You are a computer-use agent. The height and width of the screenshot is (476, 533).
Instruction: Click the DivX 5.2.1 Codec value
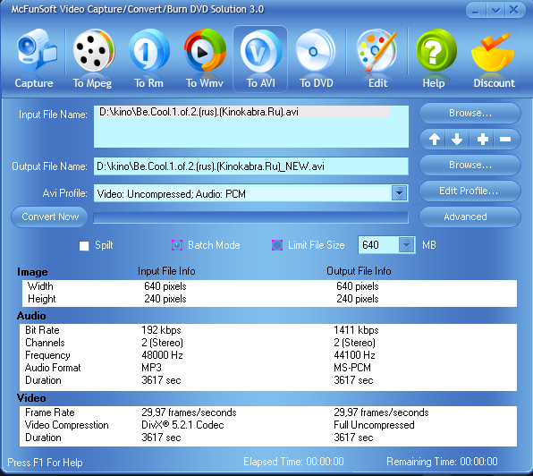coord(182,425)
